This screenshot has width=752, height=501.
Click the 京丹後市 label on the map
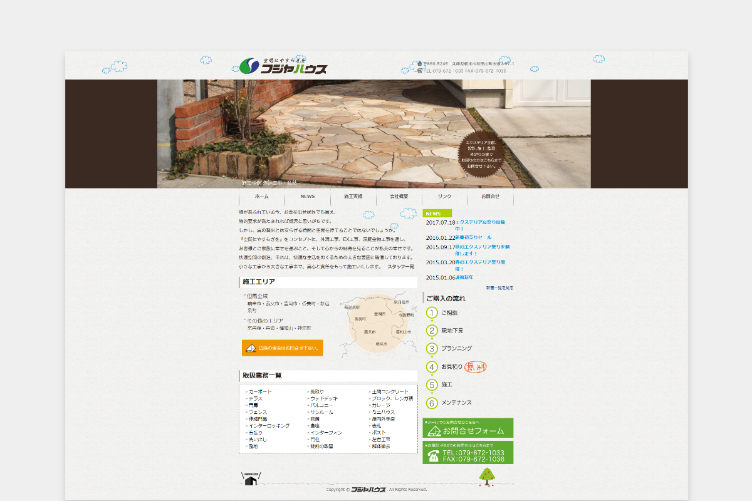click(x=402, y=302)
